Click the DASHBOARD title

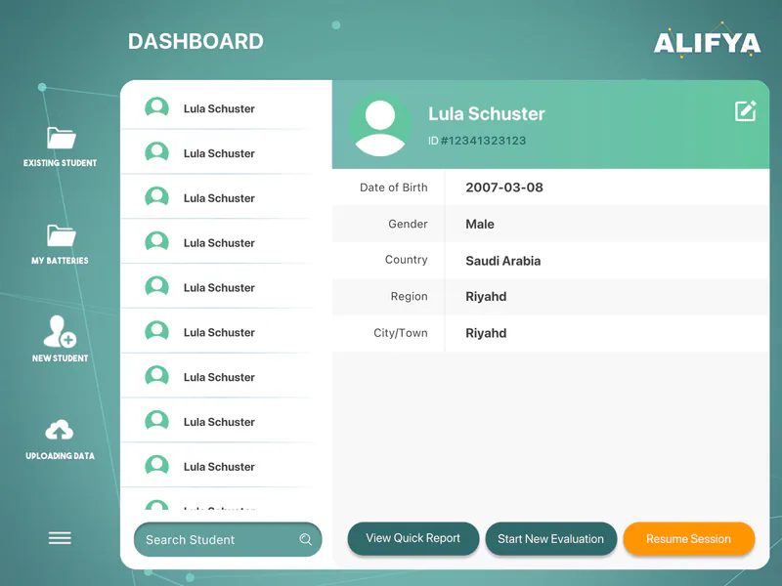point(195,41)
